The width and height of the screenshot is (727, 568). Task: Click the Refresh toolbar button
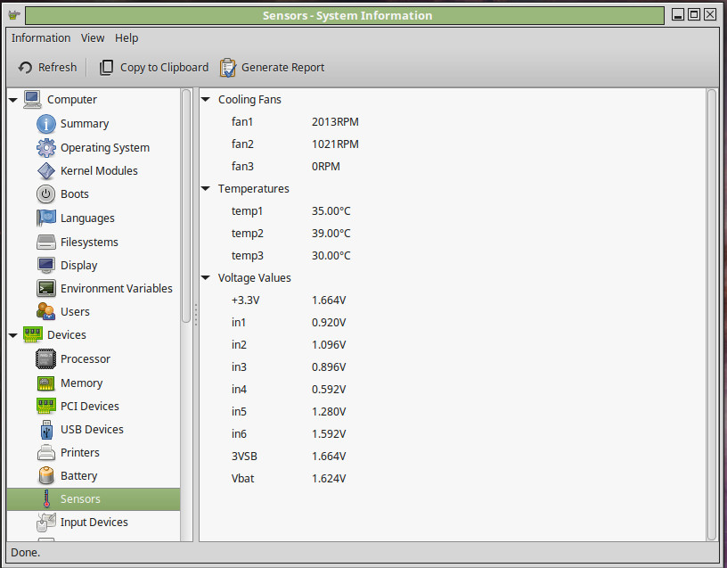pos(48,68)
